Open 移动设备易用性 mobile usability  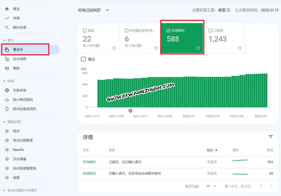[25, 109]
